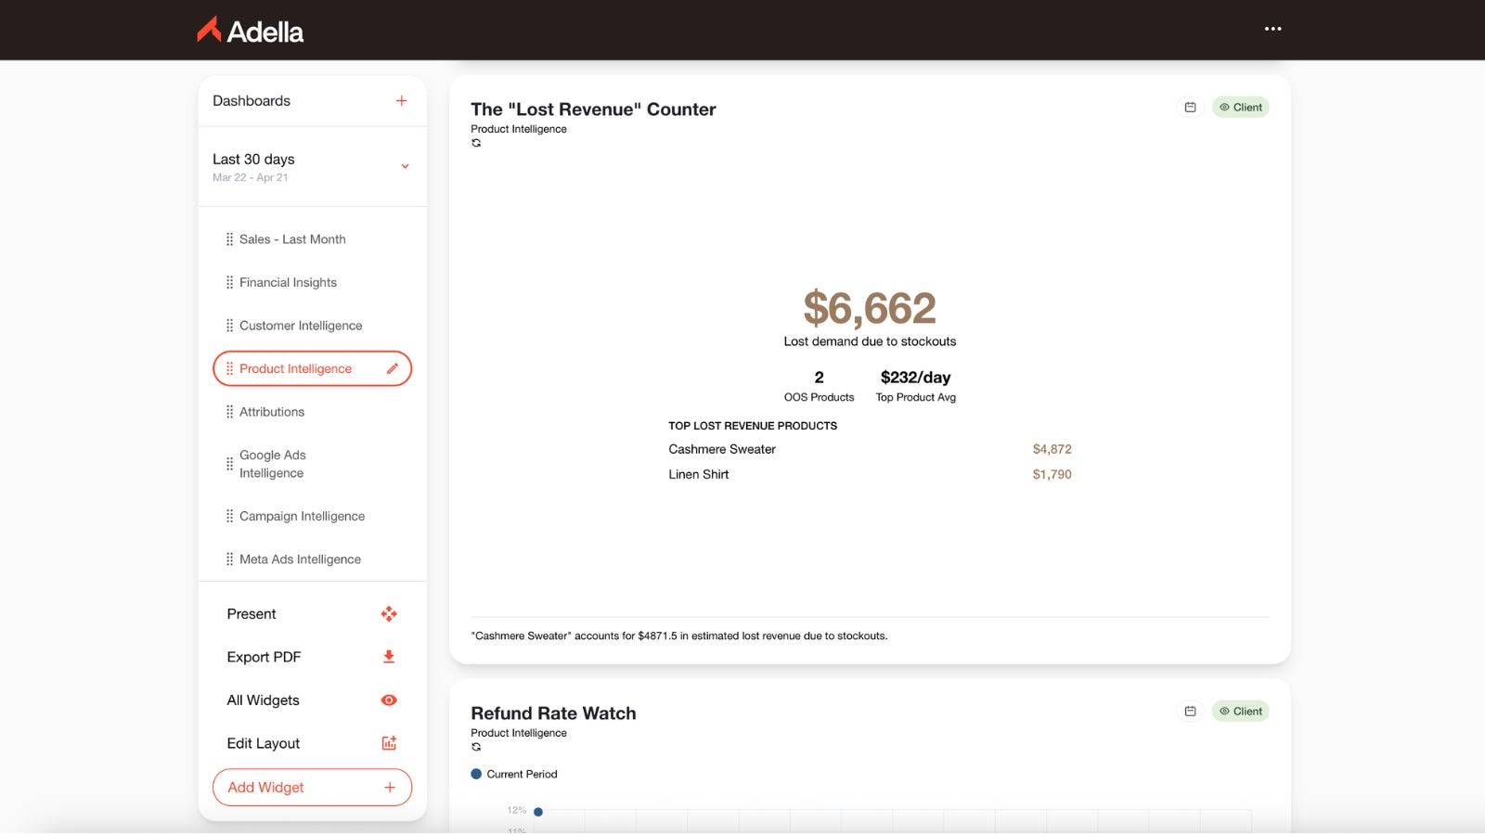1485x835 pixels.
Task: Toggle the Current Period legend dot
Action: point(476,775)
